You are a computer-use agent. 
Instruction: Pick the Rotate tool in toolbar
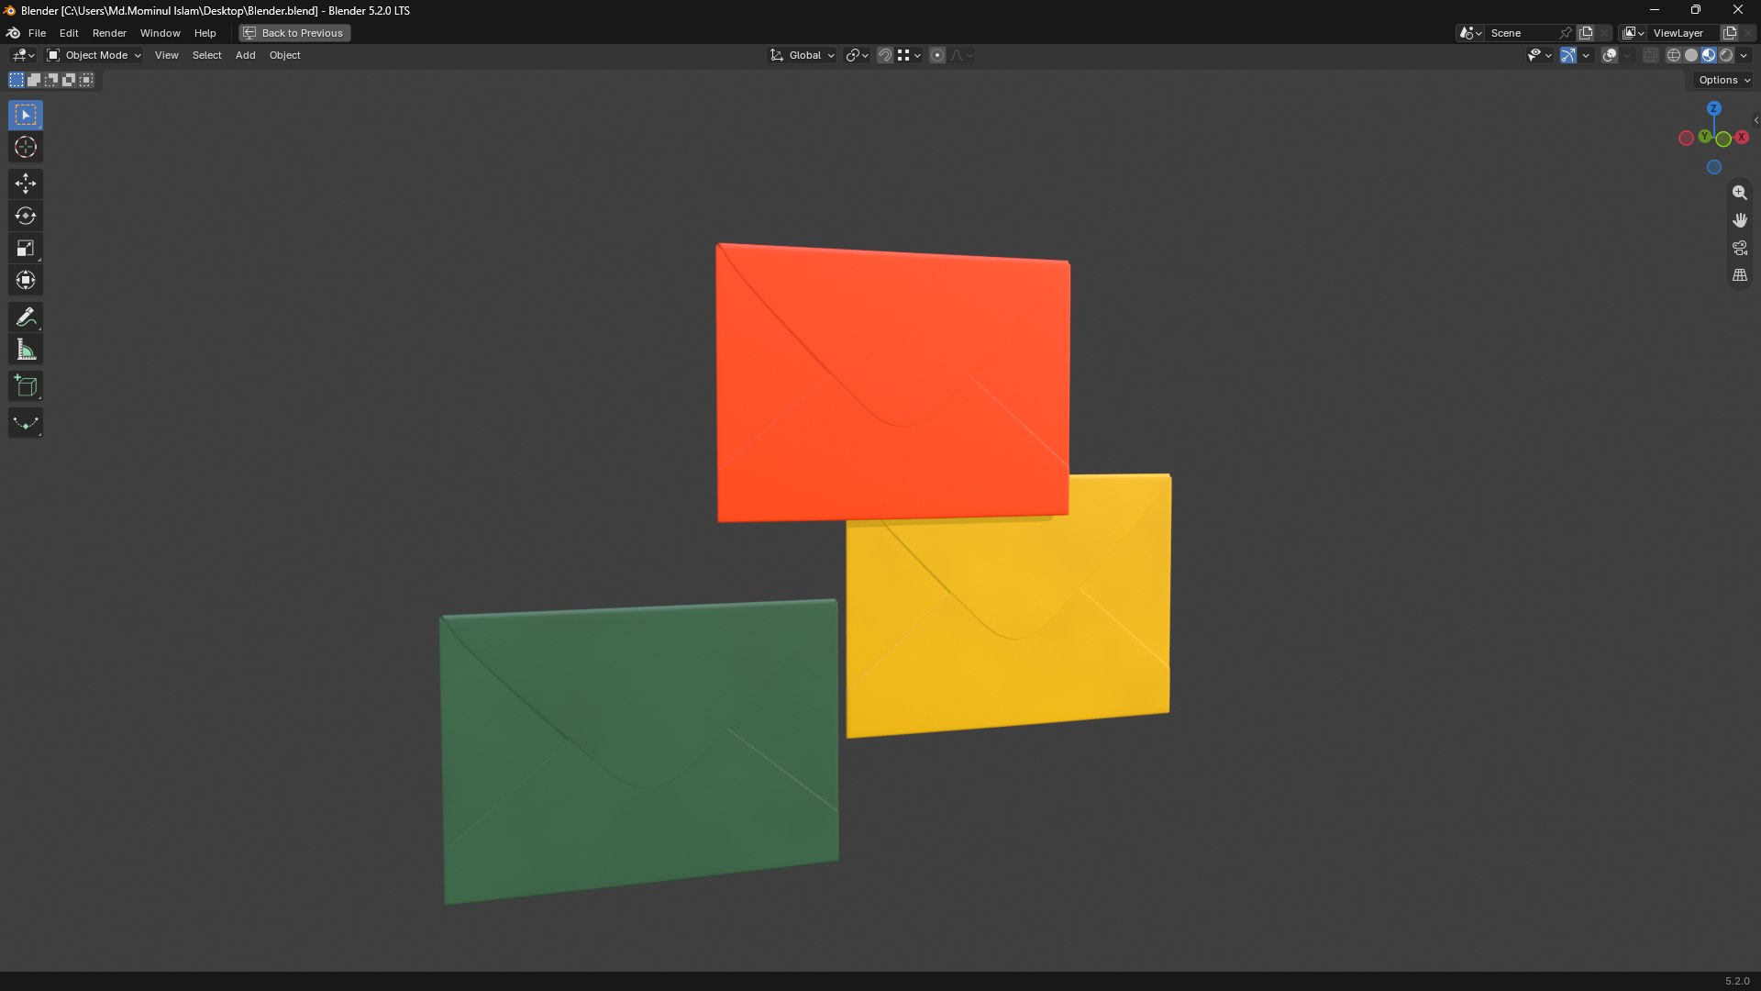pos(26,217)
